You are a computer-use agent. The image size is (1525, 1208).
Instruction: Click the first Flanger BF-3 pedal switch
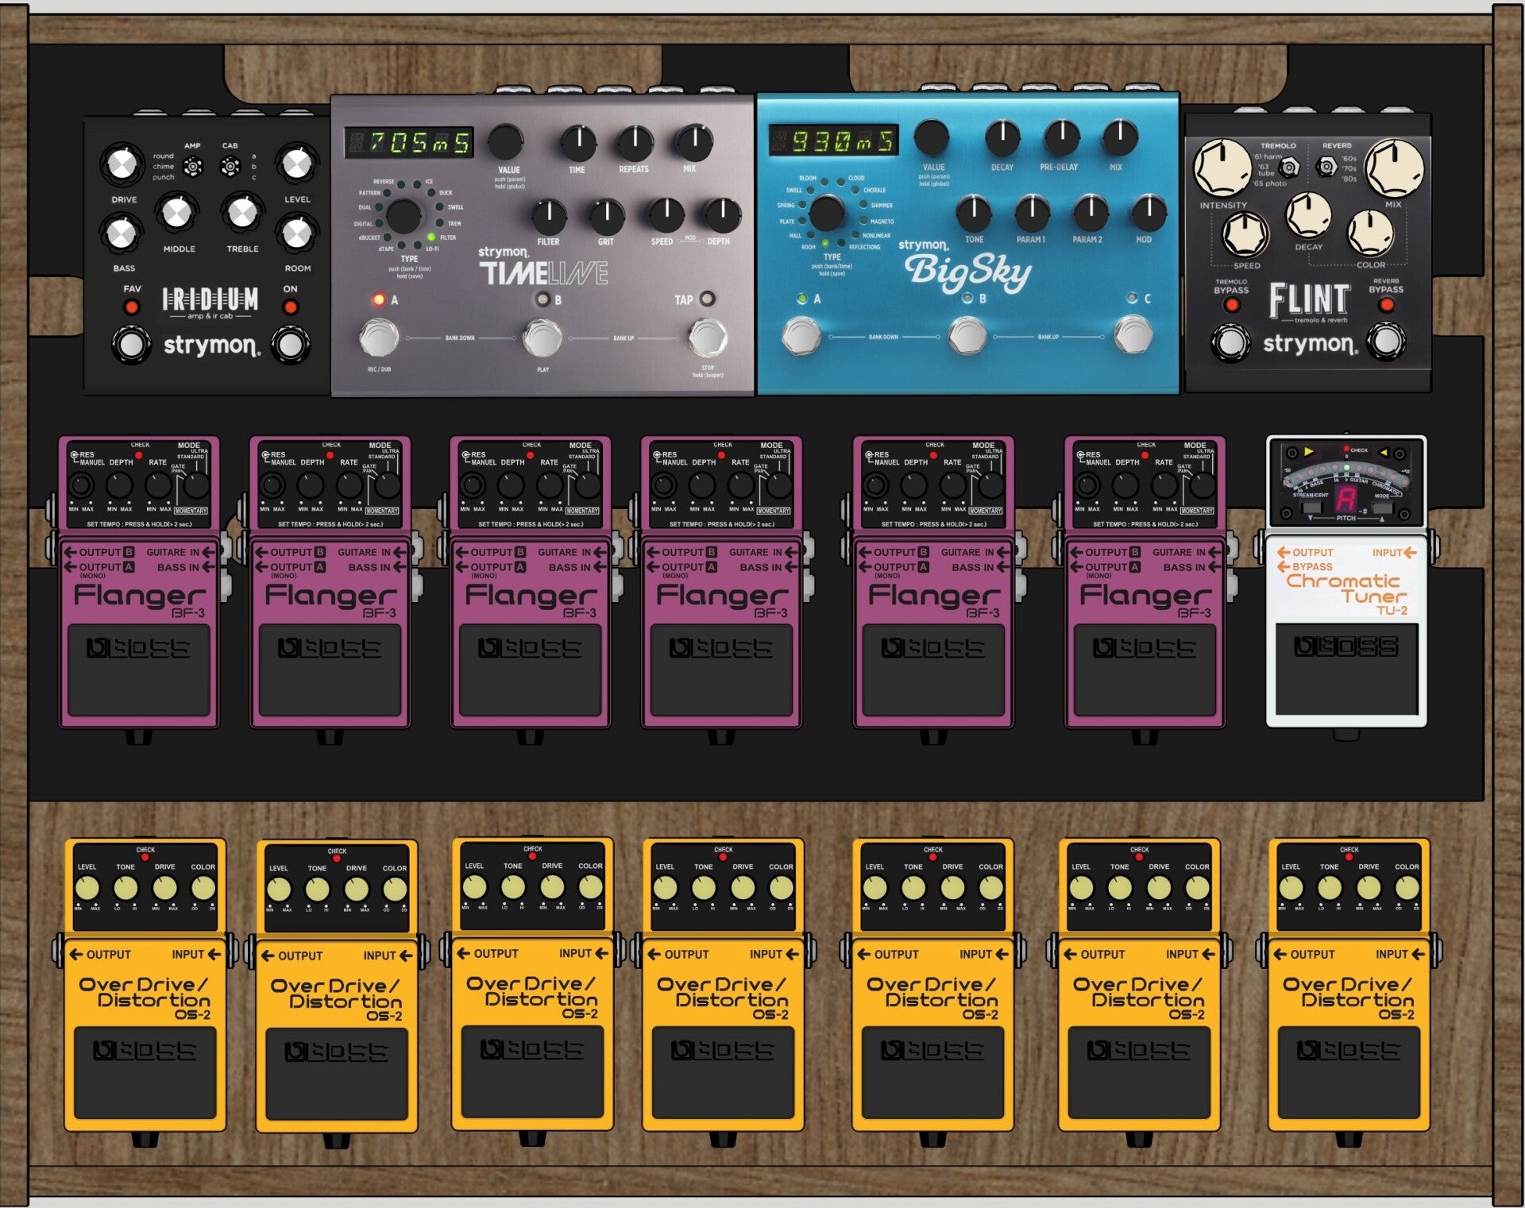(138, 670)
